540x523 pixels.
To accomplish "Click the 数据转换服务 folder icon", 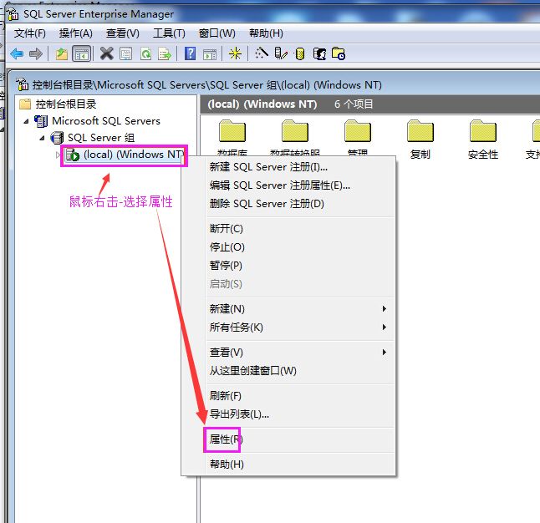I will tap(295, 131).
